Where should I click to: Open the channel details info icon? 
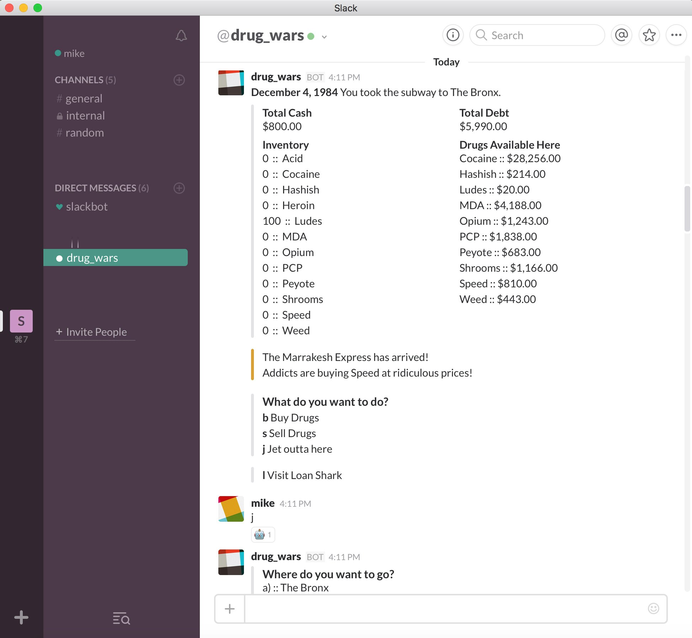pos(453,35)
